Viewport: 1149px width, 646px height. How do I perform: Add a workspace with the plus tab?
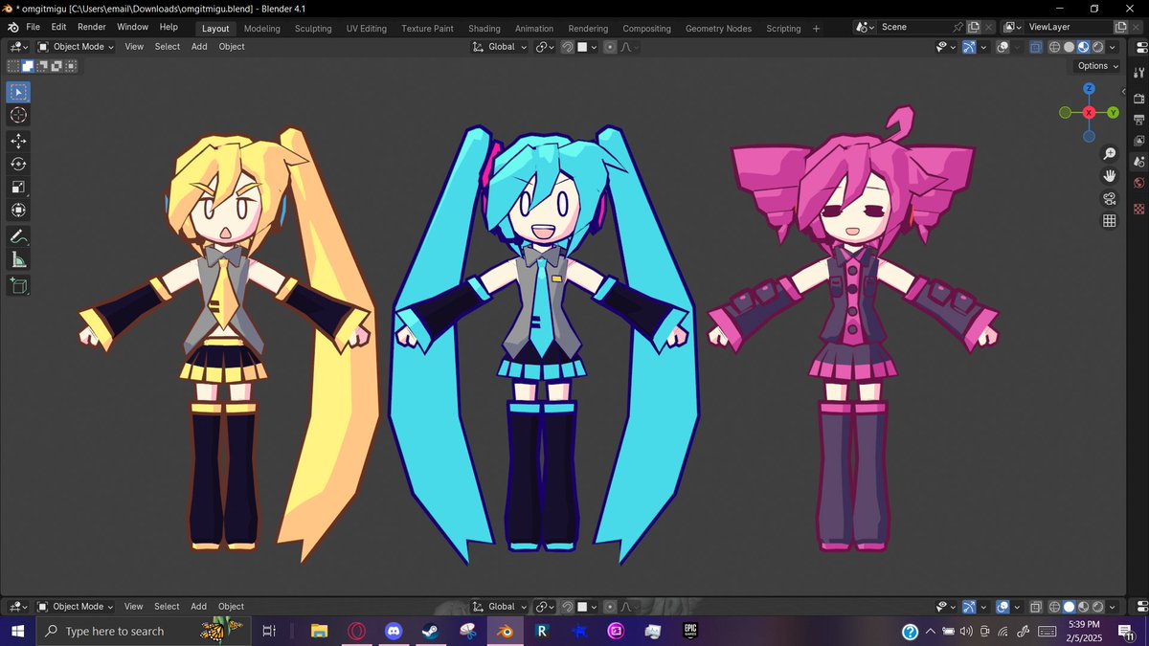pyautogui.click(x=816, y=29)
